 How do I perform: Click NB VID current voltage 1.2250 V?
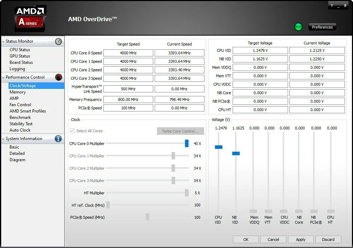click(317, 59)
